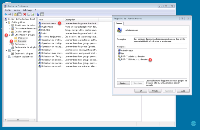Click the Ajouter... button
200x130 pixels.
coord(123,83)
